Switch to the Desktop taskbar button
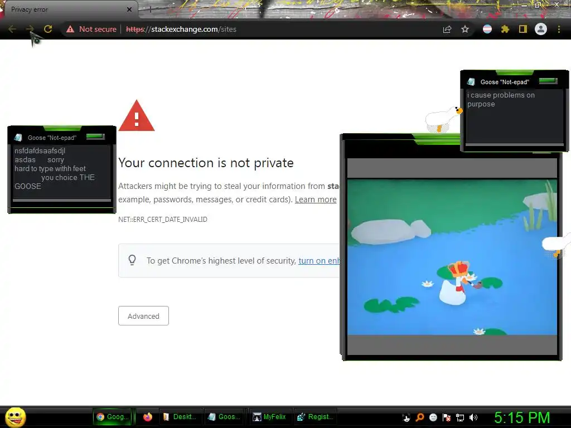Image resolution: width=571 pixels, height=428 pixels. tap(180, 417)
